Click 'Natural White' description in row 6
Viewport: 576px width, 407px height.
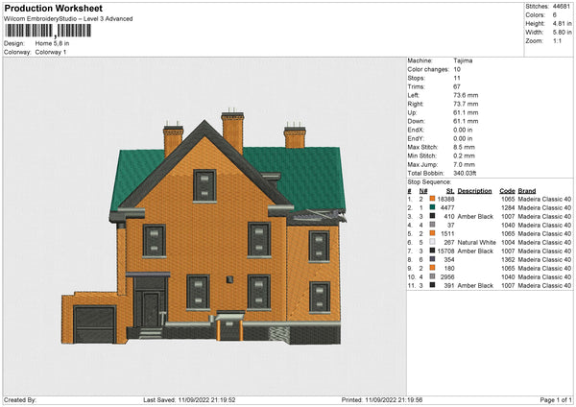[x=476, y=243]
